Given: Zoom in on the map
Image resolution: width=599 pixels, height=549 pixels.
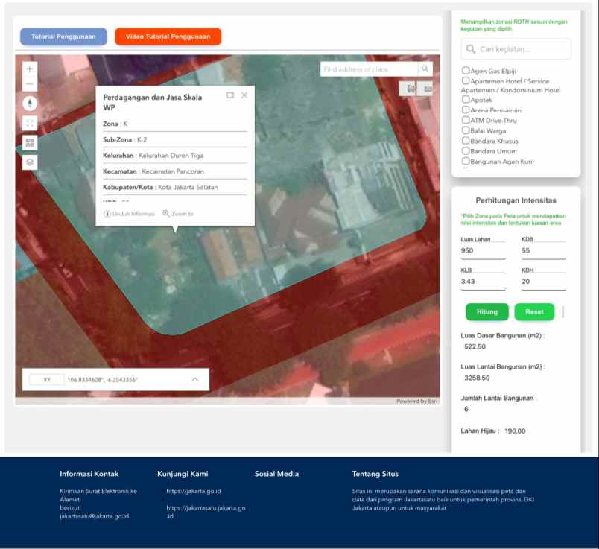Looking at the screenshot, I should coord(30,69).
